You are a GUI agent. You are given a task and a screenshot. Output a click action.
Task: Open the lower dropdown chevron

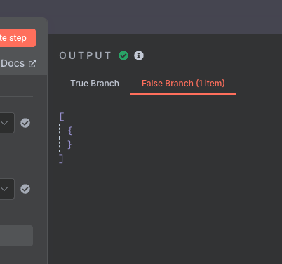4,189
